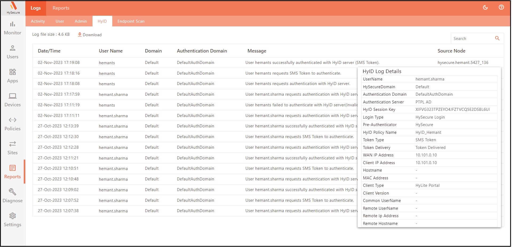The height and width of the screenshot is (247, 512).
Task: Select log entry 27-Oct-2023 12:09:02
Action: tap(58, 190)
